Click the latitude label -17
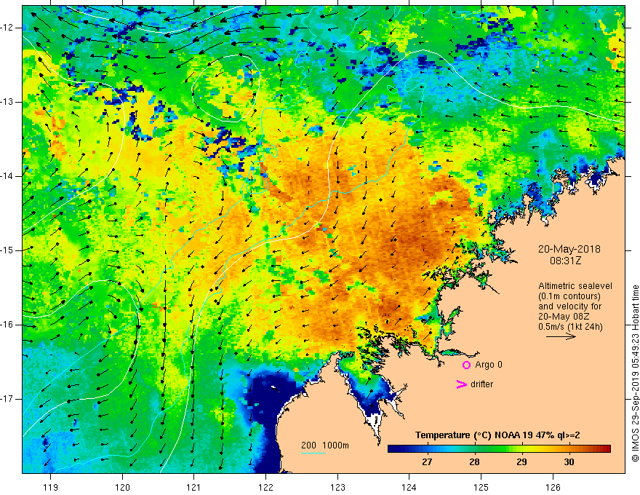Image resolution: width=640 pixels, height=495 pixels. tap(7, 399)
